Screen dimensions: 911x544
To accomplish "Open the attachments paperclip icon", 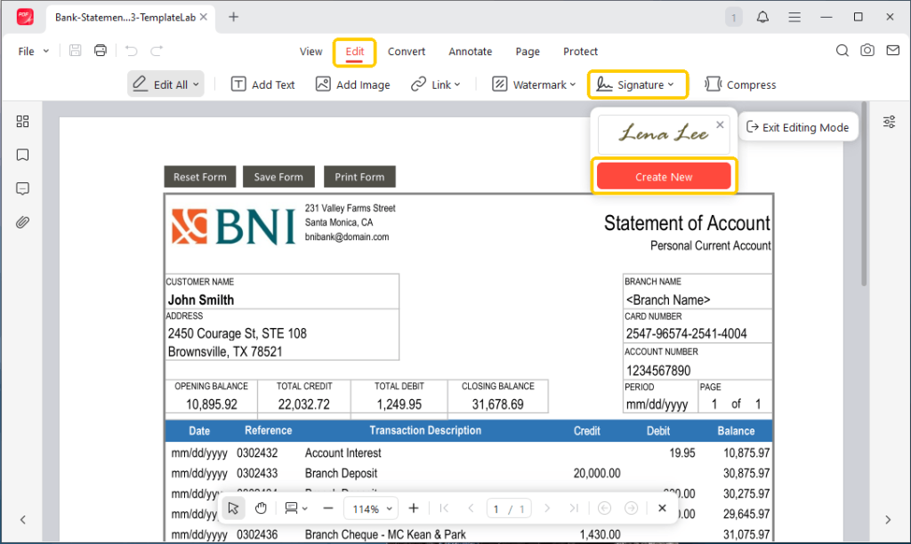I will [x=22, y=222].
